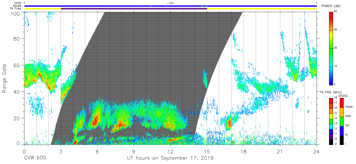Click the 21 hour tick label
The width and height of the screenshot is (356, 164).
pyautogui.click(x=280, y=152)
